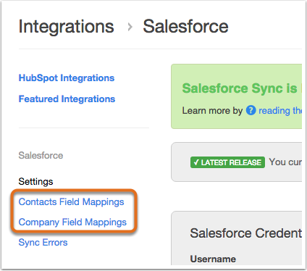This screenshot has width=307, height=271.
Task: Click the Username field label
Action: point(213,259)
